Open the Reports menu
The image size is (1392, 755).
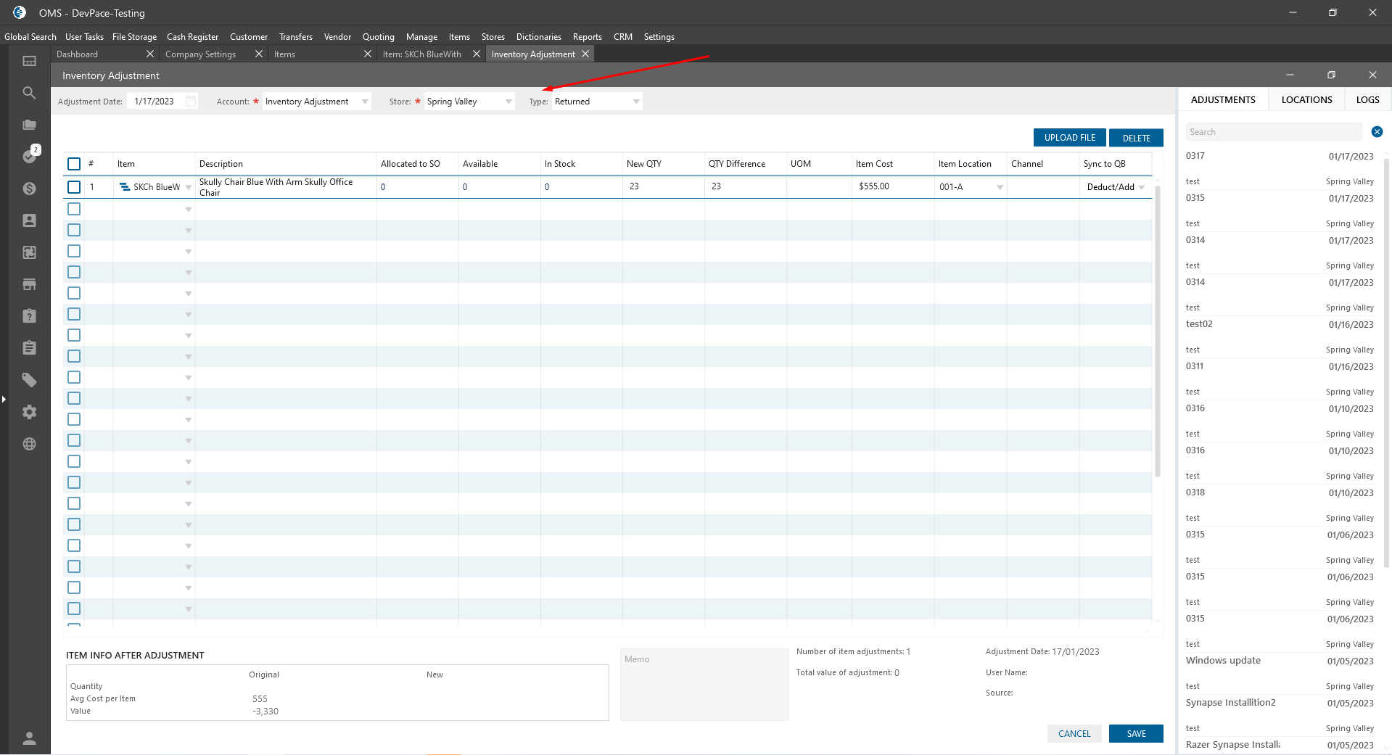(x=587, y=37)
